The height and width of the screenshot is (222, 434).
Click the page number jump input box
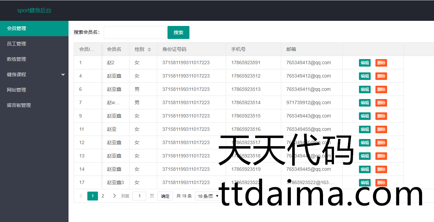(x=139, y=196)
